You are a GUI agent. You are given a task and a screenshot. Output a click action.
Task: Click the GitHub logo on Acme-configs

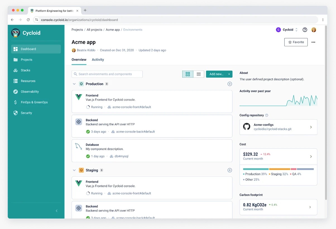[247, 127]
